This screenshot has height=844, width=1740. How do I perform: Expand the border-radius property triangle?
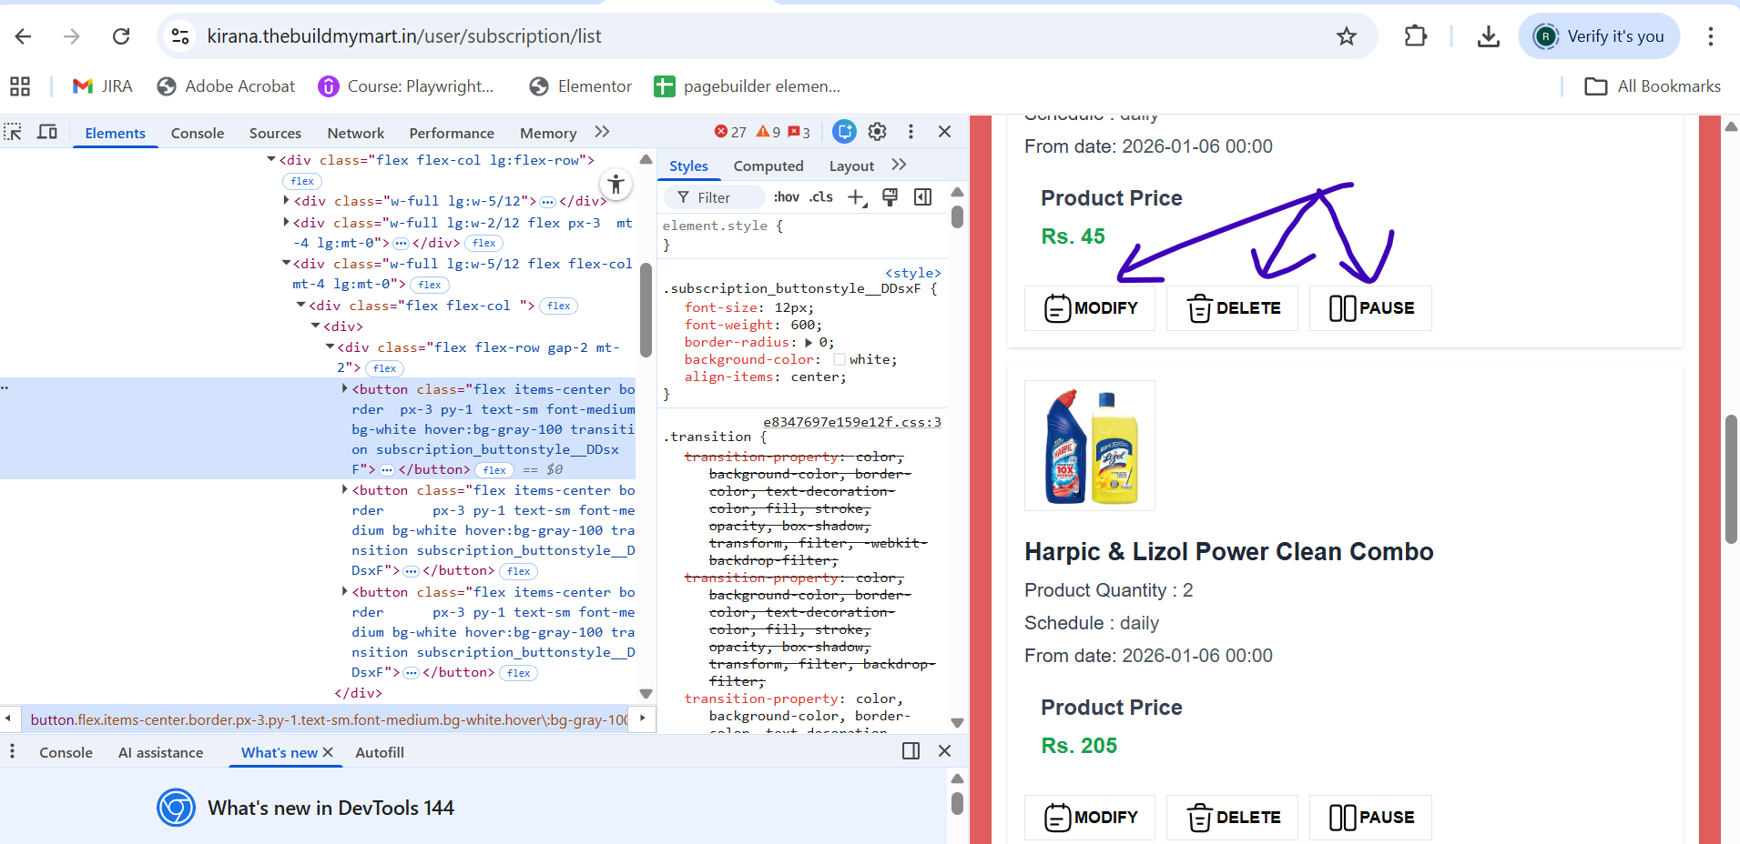809,343
